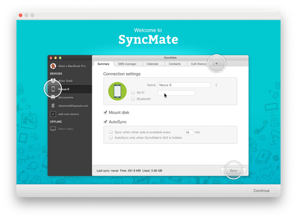
Task: Select the Allan Todd Dropbox icon
Action: pyautogui.click(x=53, y=80)
